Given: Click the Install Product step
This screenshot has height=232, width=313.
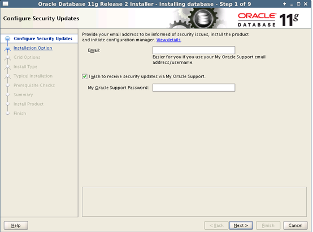Looking at the screenshot, I should pos(29,104).
